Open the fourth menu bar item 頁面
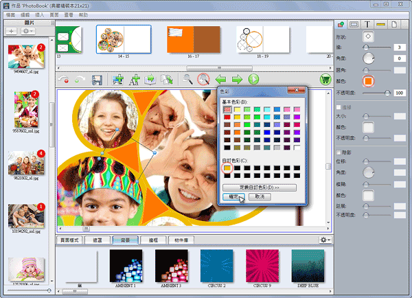Screen dimensions: 412x298 [54, 15]
